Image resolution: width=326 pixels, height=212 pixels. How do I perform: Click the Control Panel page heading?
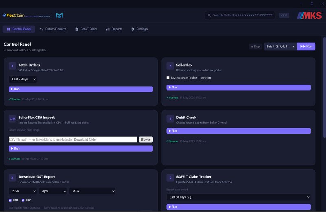coord(17,45)
